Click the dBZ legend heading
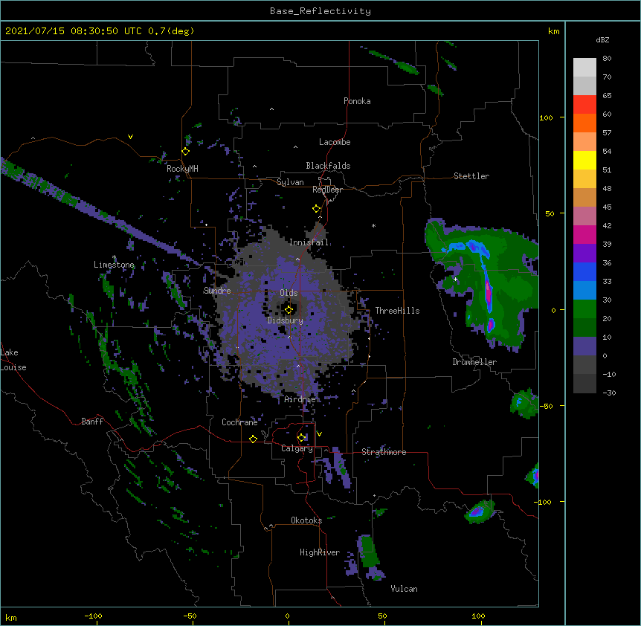 tap(602, 39)
